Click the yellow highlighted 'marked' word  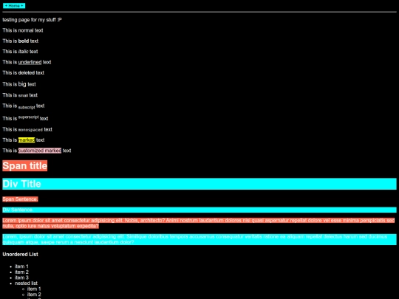pyautogui.click(x=27, y=140)
